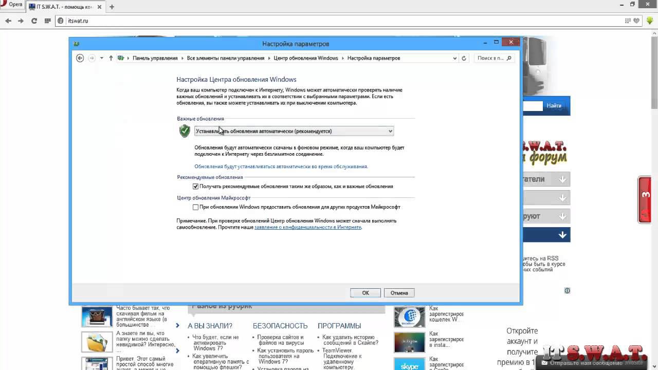Open article on checking sites for viruses
This screenshot has height=370, width=658.
pyautogui.click(x=280, y=340)
